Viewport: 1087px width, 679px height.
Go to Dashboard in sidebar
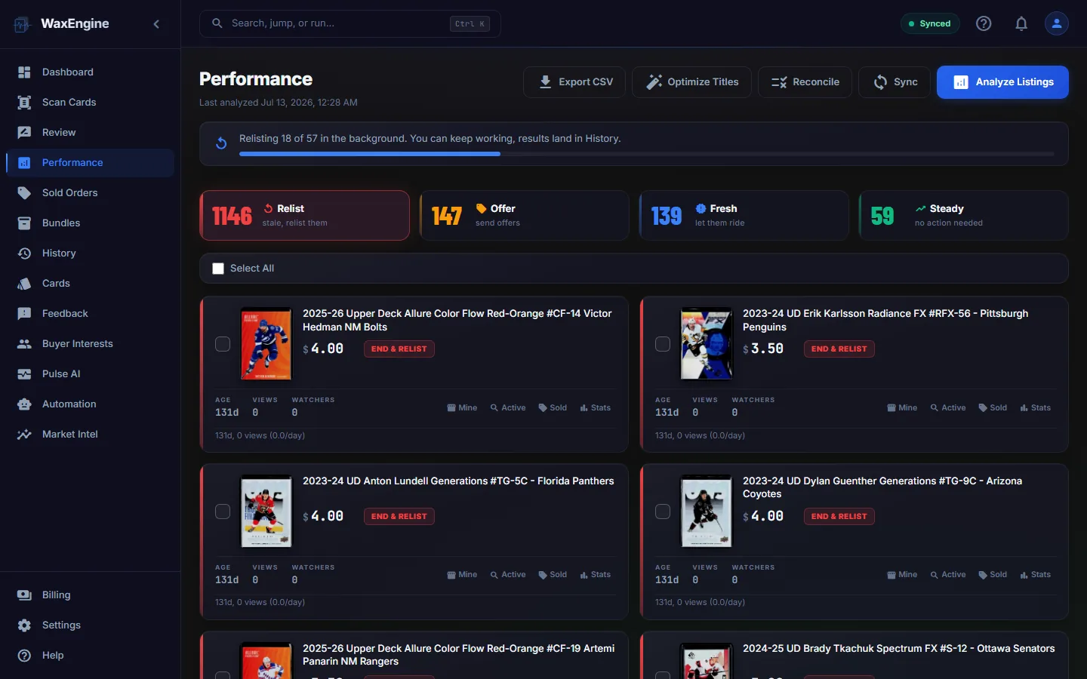coord(91,72)
